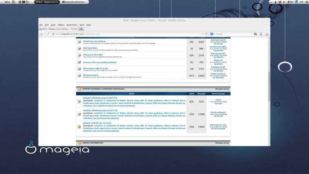Open MLO Open News forum

tap(90, 48)
